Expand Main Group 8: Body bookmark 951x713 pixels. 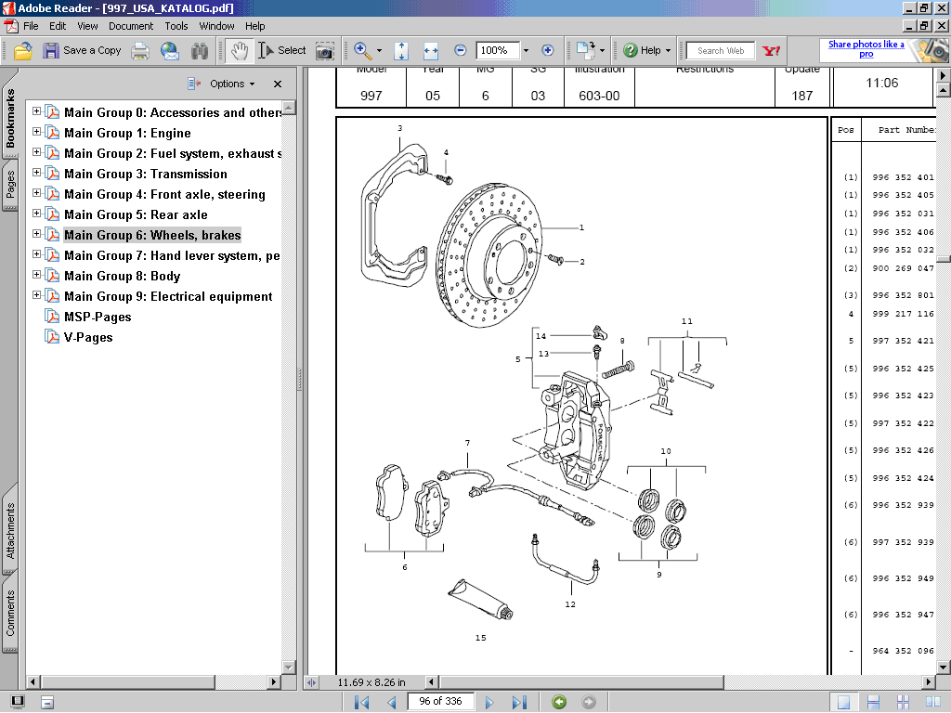(x=36, y=275)
